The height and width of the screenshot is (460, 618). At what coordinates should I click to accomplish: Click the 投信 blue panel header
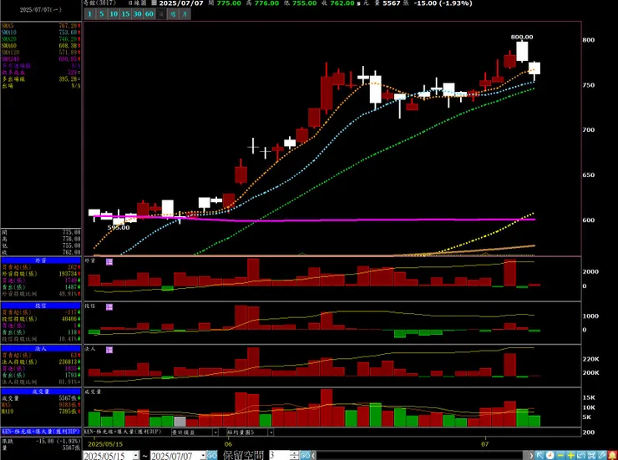(x=41, y=306)
